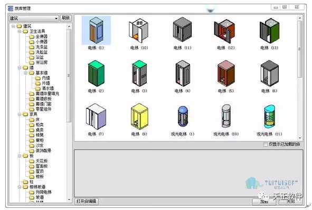
Task: Pick the yellow 电梯 (9) elevator icon
Action: coord(139,116)
